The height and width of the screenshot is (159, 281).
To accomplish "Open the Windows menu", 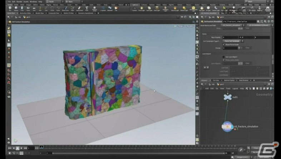I will click(33, 2).
